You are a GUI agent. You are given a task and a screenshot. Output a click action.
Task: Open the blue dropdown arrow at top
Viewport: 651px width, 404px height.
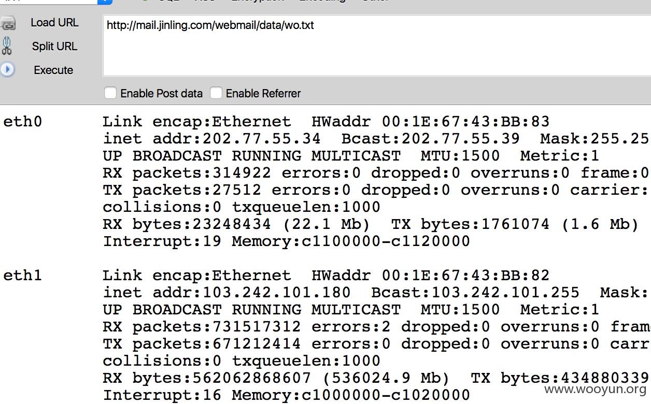coord(105,2)
